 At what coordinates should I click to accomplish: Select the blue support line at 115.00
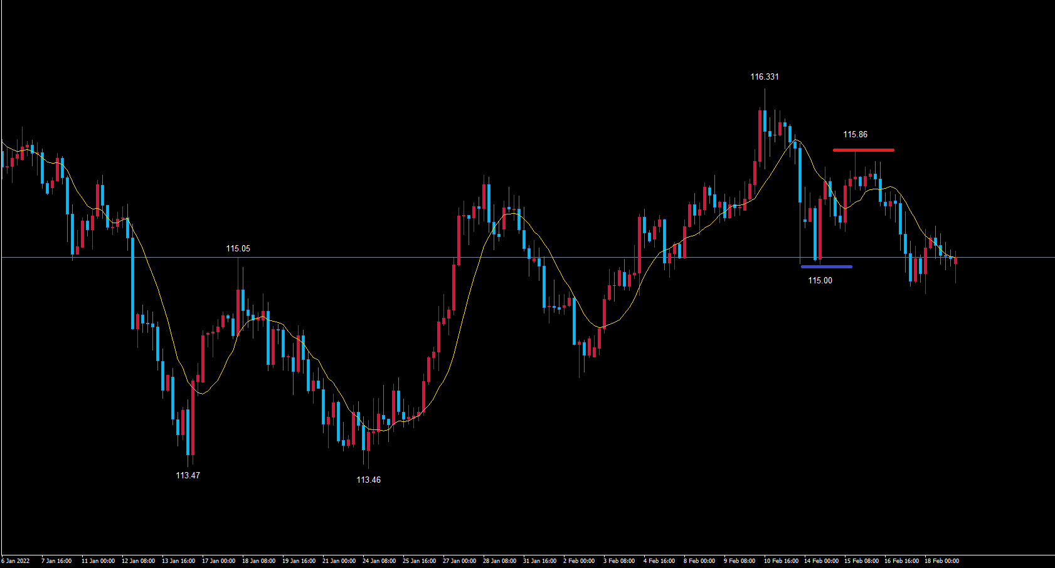(826, 266)
